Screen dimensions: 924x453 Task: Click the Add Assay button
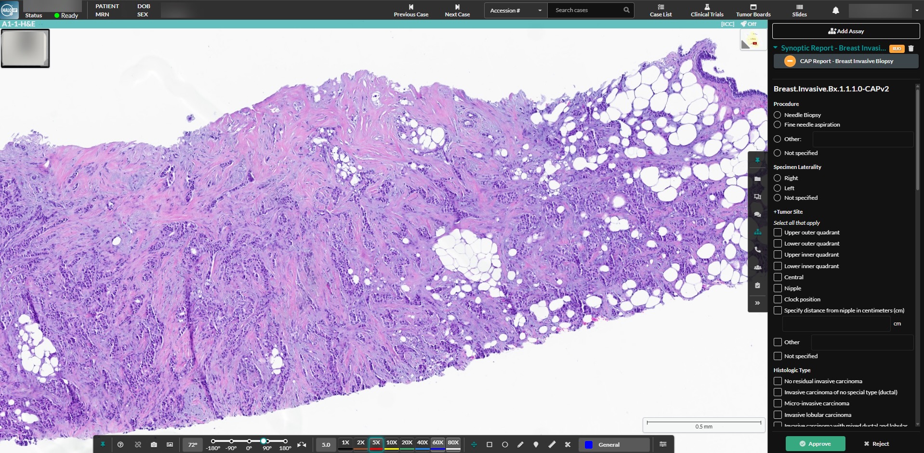coord(845,31)
